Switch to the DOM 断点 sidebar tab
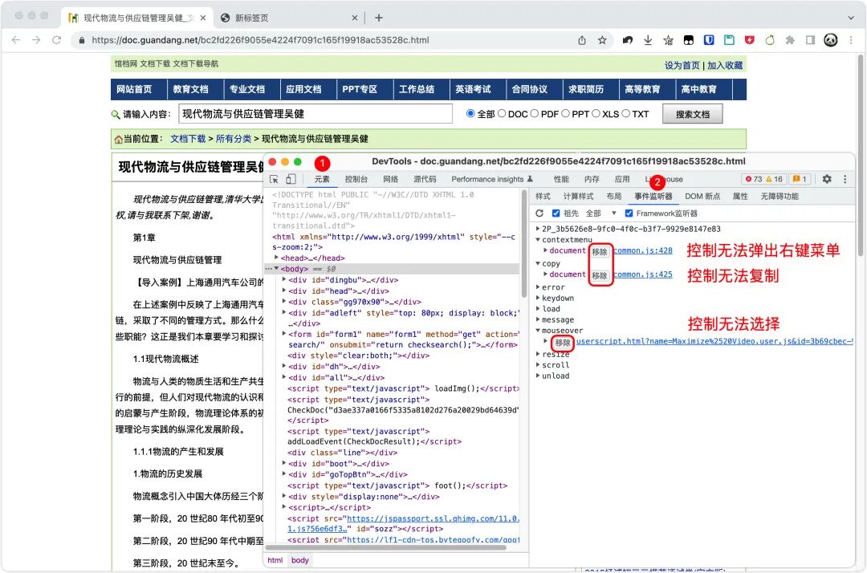The height and width of the screenshot is (573, 867). coord(702,196)
